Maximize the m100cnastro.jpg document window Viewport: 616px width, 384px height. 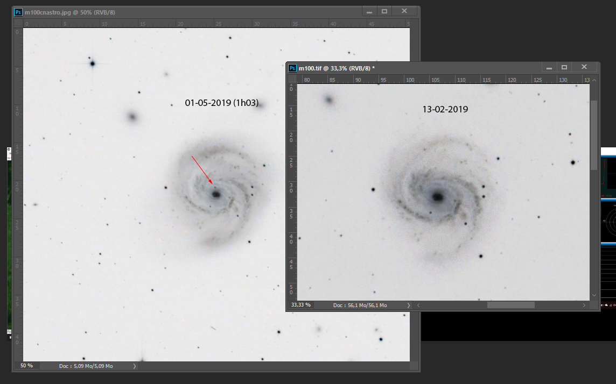coord(384,11)
